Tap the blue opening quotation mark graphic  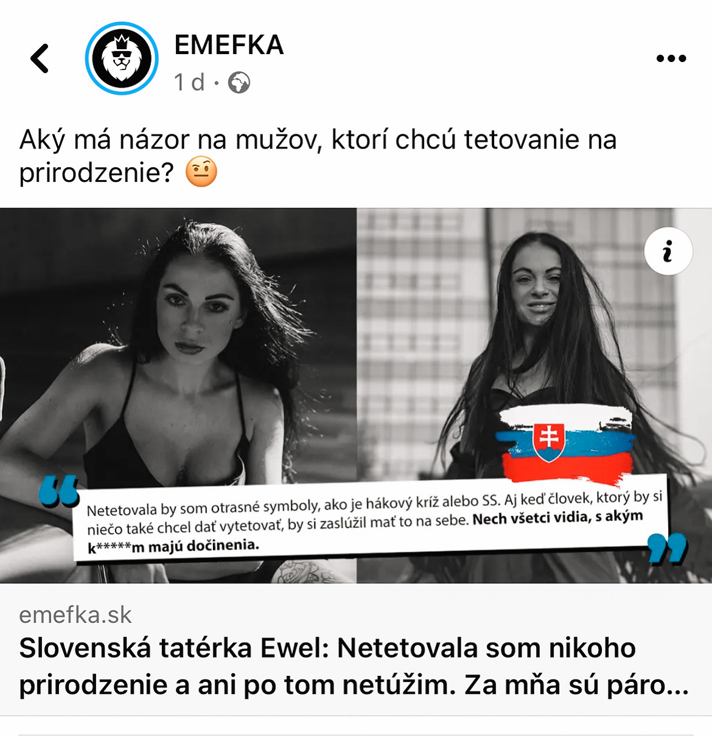[x=59, y=491]
